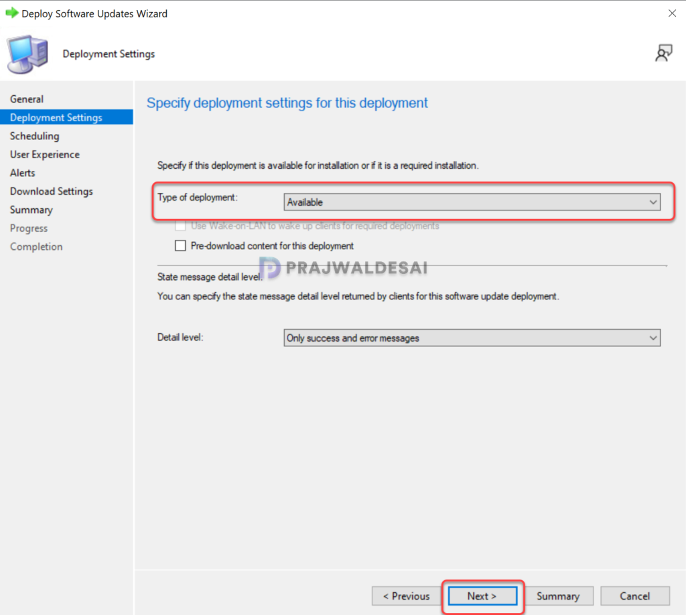Viewport: 686px width, 615px height.
Task: Click the < Previous button
Action: tap(406, 596)
